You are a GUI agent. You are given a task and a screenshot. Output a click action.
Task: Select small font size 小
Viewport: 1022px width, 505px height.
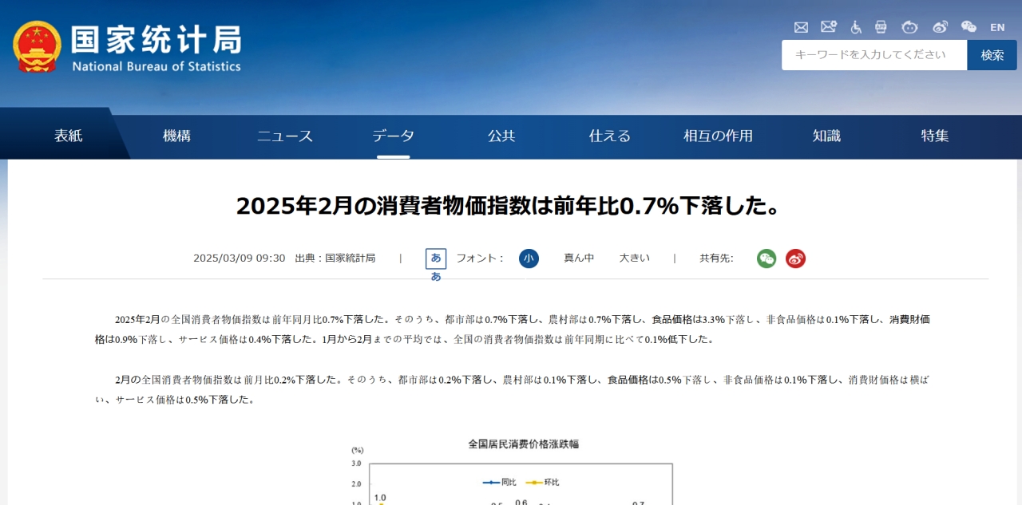point(529,258)
